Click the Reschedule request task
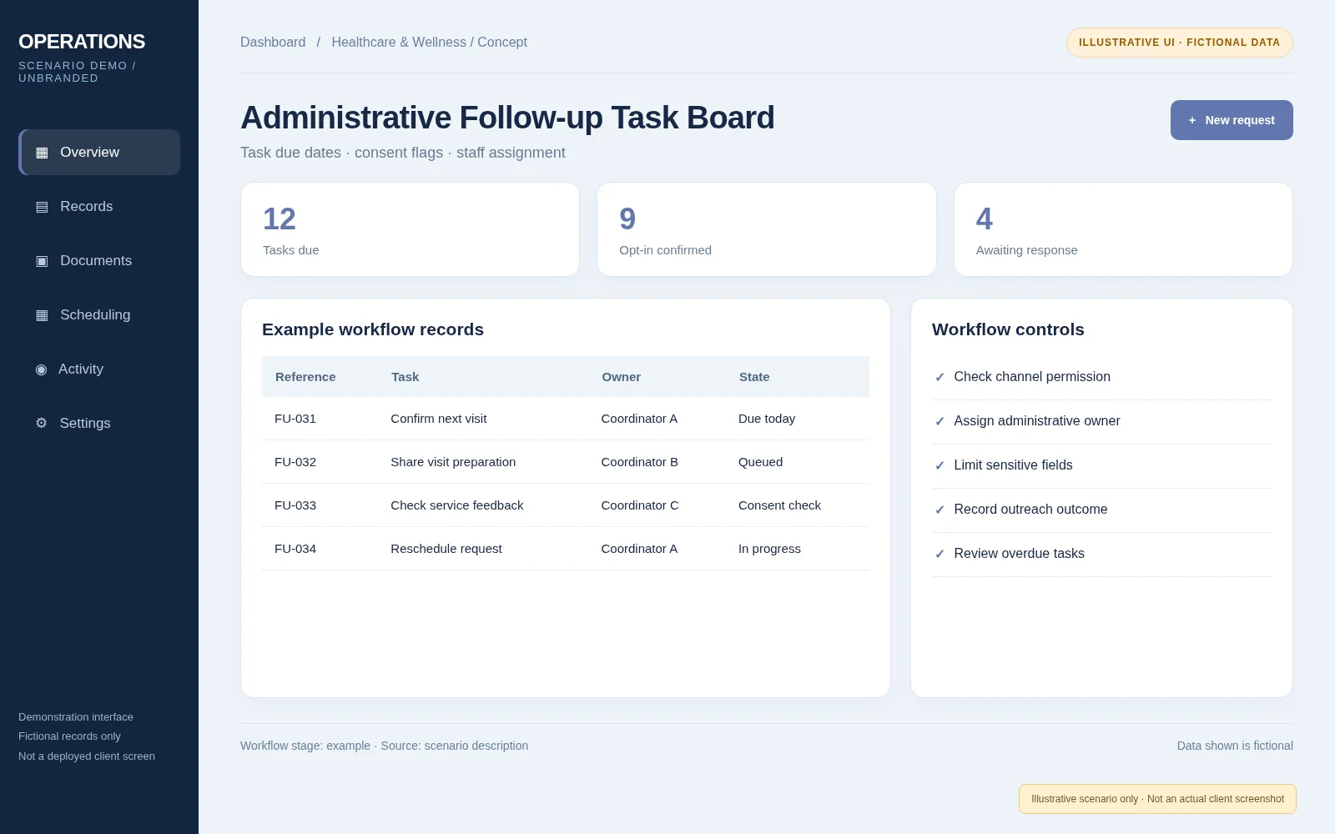The width and height of the screenshot is (1335, 834). pos(446,549)
